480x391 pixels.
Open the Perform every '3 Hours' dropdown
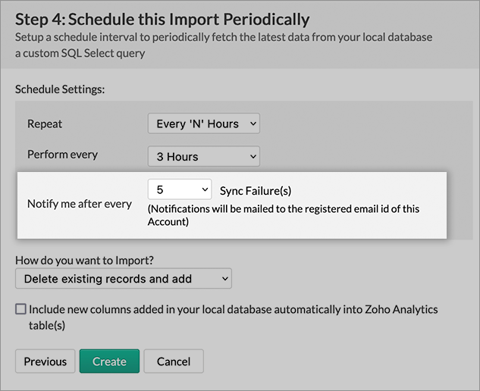click(203, 157)
